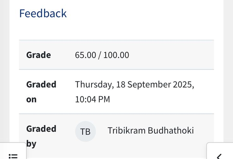Image resolution: width=233 pixels, height=159 pixels.
Task: Select the Grade row label
Action: (39, 55)
